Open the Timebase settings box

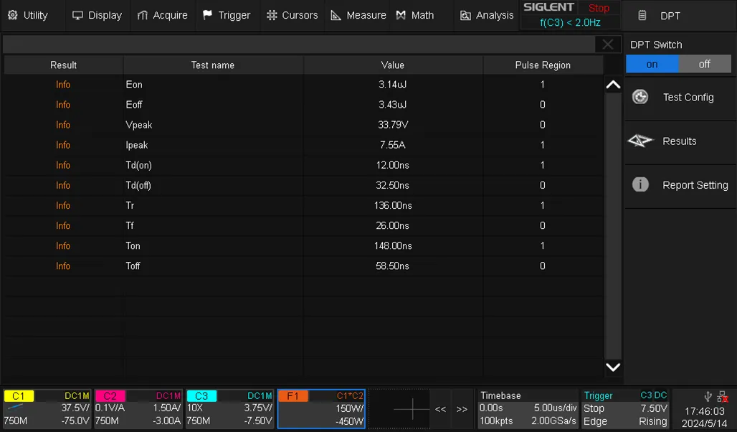pyautogui.click(x=528, y=408)
